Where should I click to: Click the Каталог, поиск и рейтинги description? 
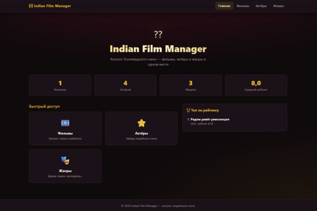click(65, 139)
